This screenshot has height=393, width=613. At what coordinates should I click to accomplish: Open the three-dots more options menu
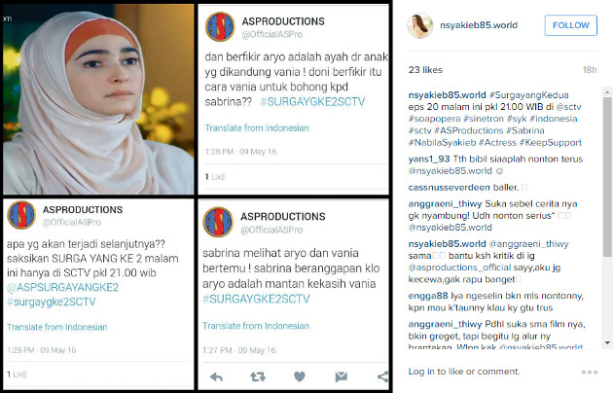pos(589,372)
